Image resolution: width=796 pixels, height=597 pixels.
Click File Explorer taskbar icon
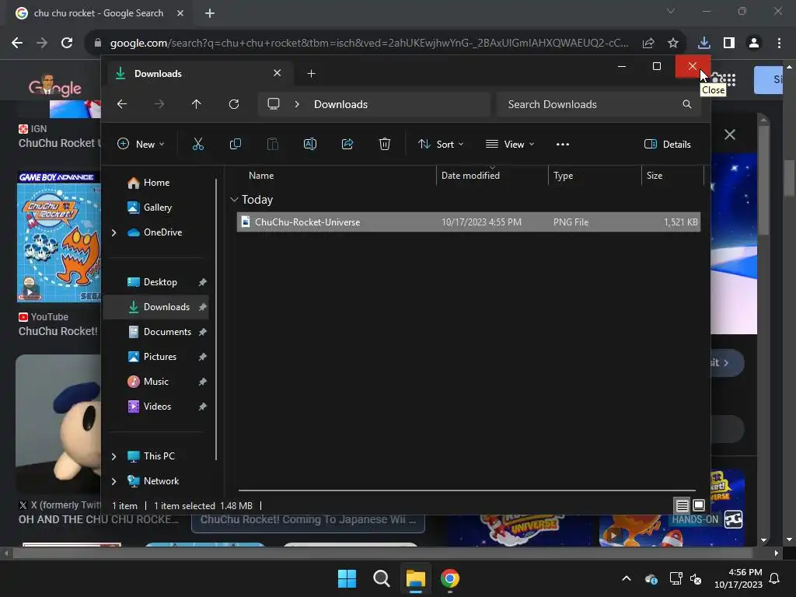click(x=415, y=578)
